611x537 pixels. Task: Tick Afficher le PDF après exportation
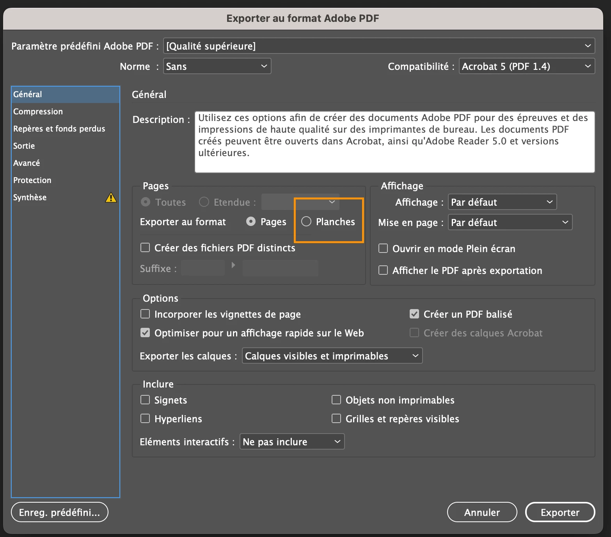coord(383,270)
